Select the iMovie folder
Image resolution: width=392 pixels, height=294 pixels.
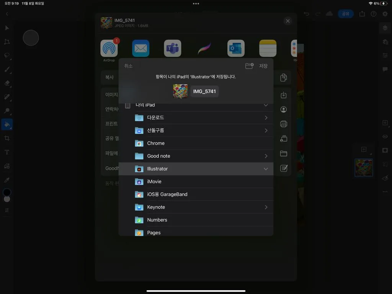click(196, 181)
